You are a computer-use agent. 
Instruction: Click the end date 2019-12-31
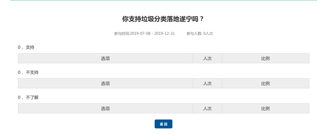point(164,33)
